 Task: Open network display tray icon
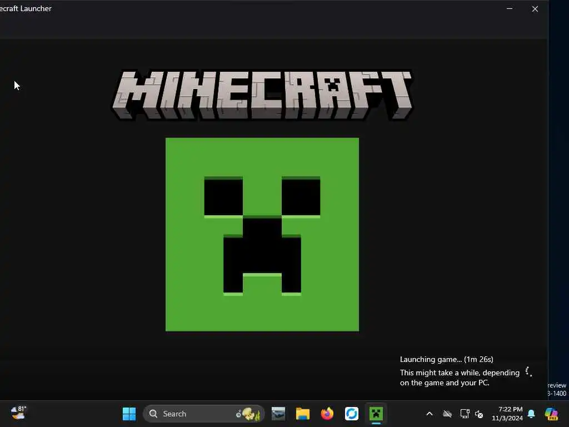(465, 414)
